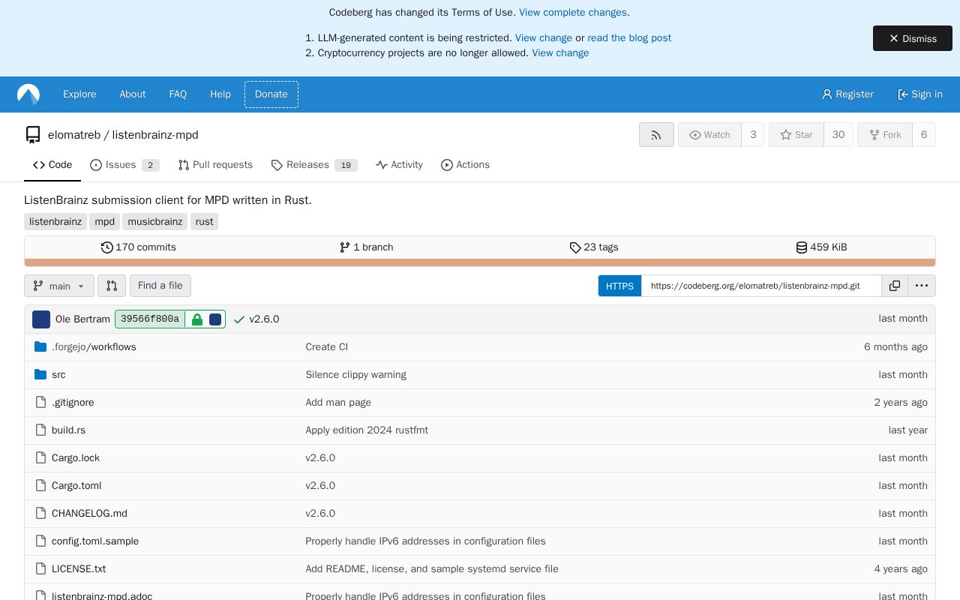Screen dimensions: 960x600
Task: Open the Activity tab
Action: point(399,165)
